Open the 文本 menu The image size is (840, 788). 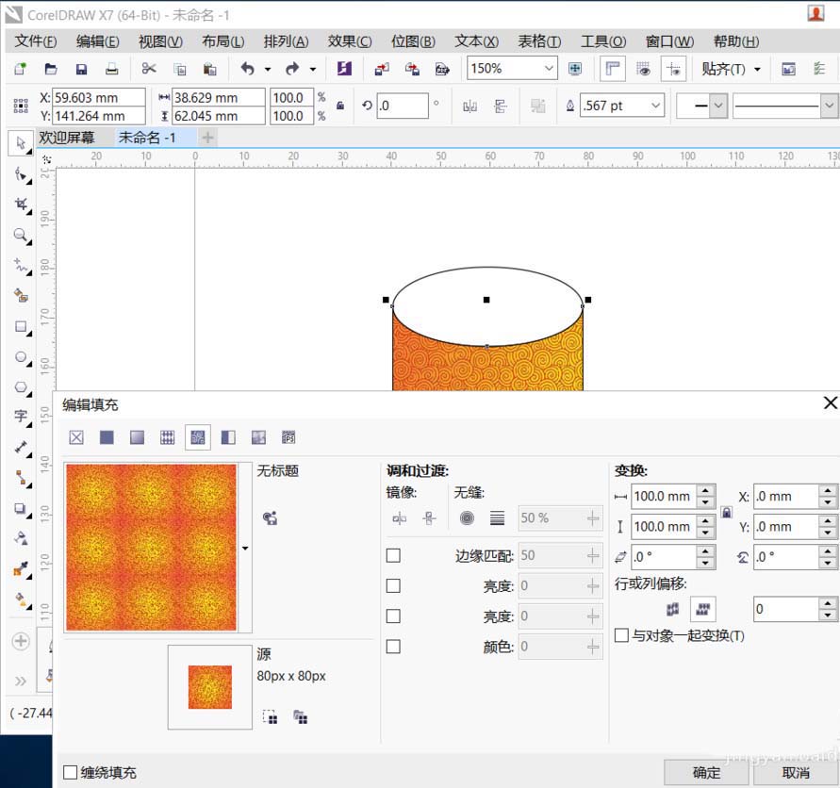tap(474, 41)
